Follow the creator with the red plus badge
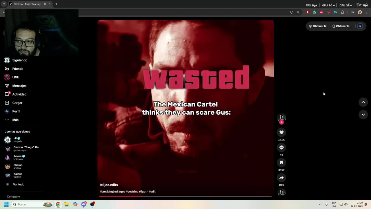 [281, 122]
